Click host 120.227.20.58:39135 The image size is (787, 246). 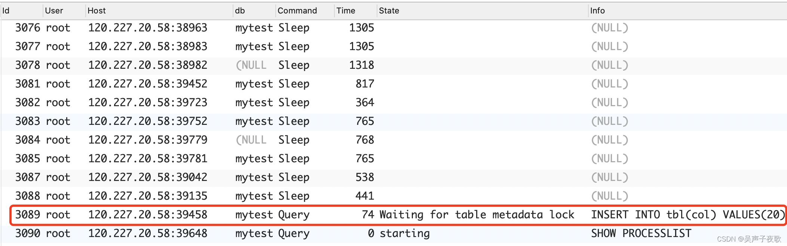[x=148, y=196]
